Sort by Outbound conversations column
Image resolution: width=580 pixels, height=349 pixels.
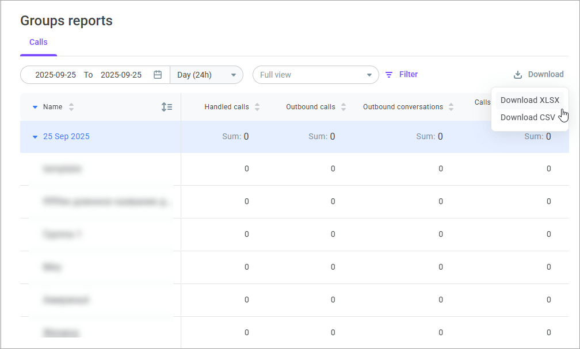point(451,107)
